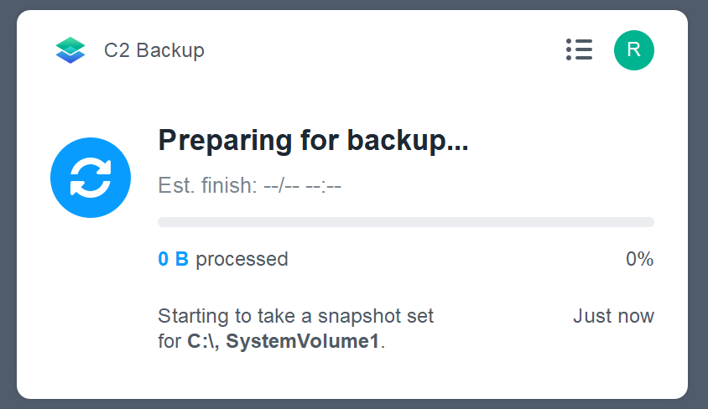Click the C2 Backup layered logo icon
The height and width of the screenshot is (409, 708).
(70, 50)
